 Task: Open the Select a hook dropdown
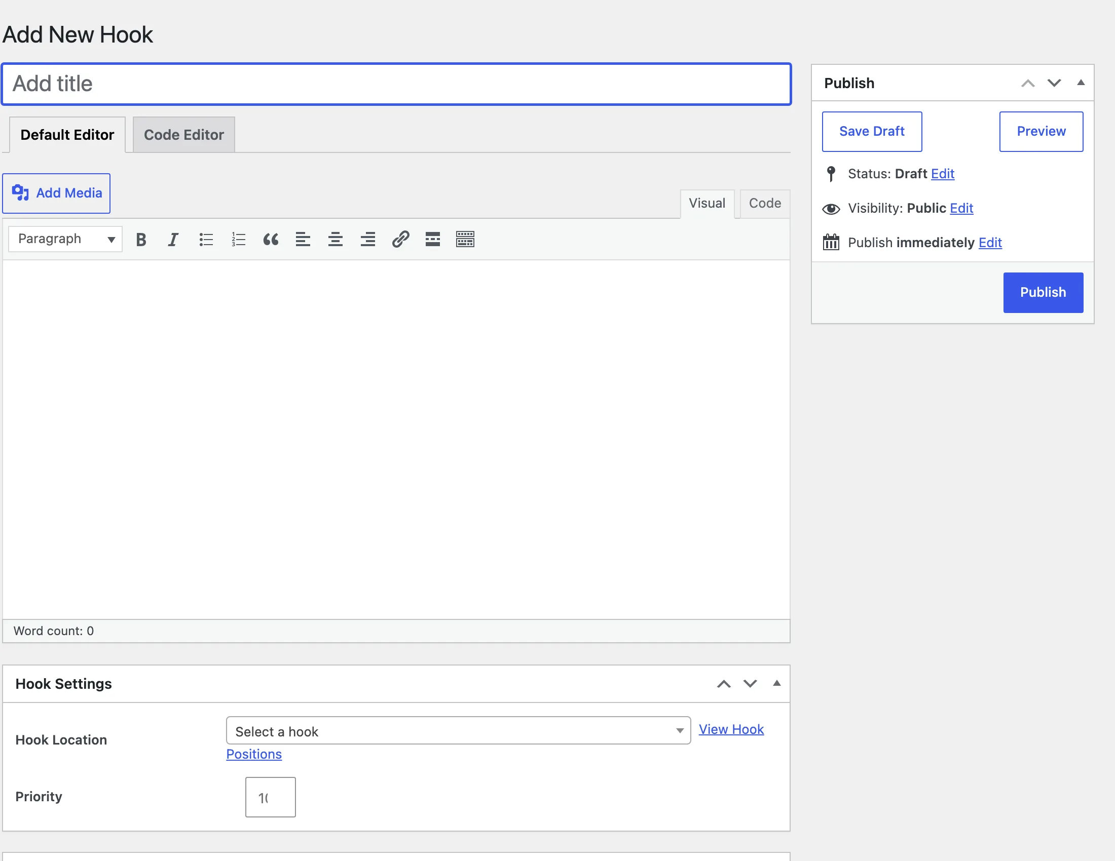tap(458, 731)
